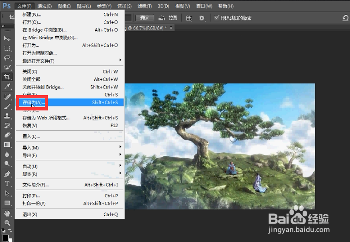Choose Open (O) from File menu
This screenshot has height=242, width=350.
pyautogui.click(x=70, y=22)
